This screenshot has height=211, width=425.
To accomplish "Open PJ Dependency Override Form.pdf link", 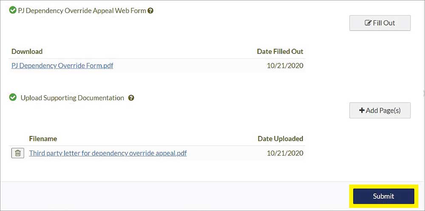I will tap(62, 66).
